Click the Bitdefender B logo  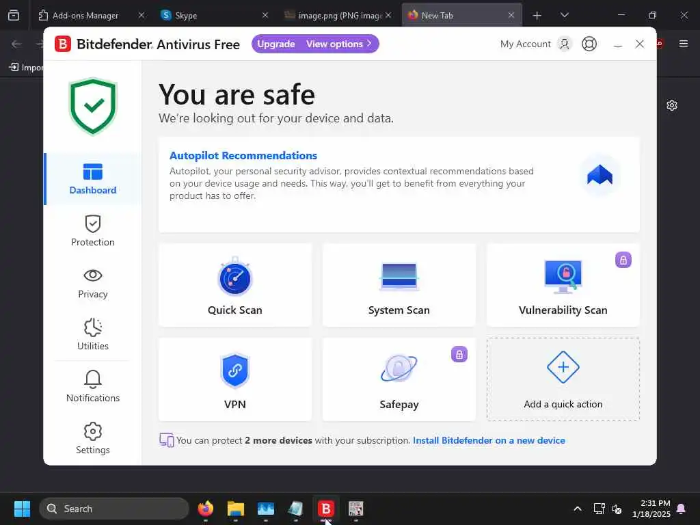pos(63,44)
